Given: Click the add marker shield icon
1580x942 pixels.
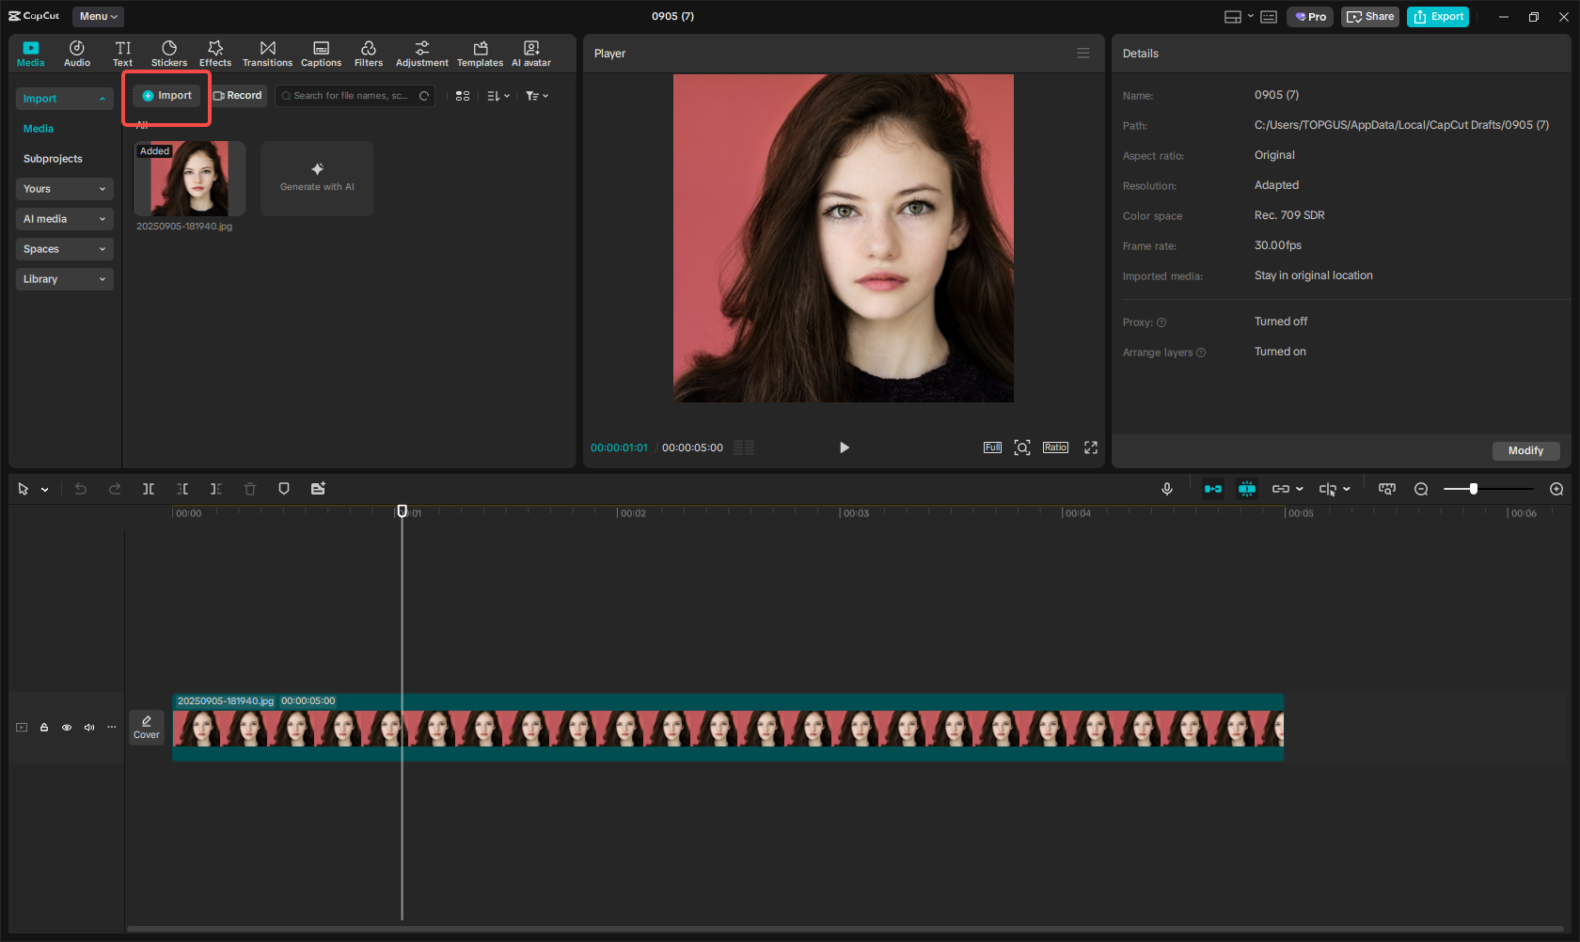Looking at the screenshot, I should click(284, 489).
